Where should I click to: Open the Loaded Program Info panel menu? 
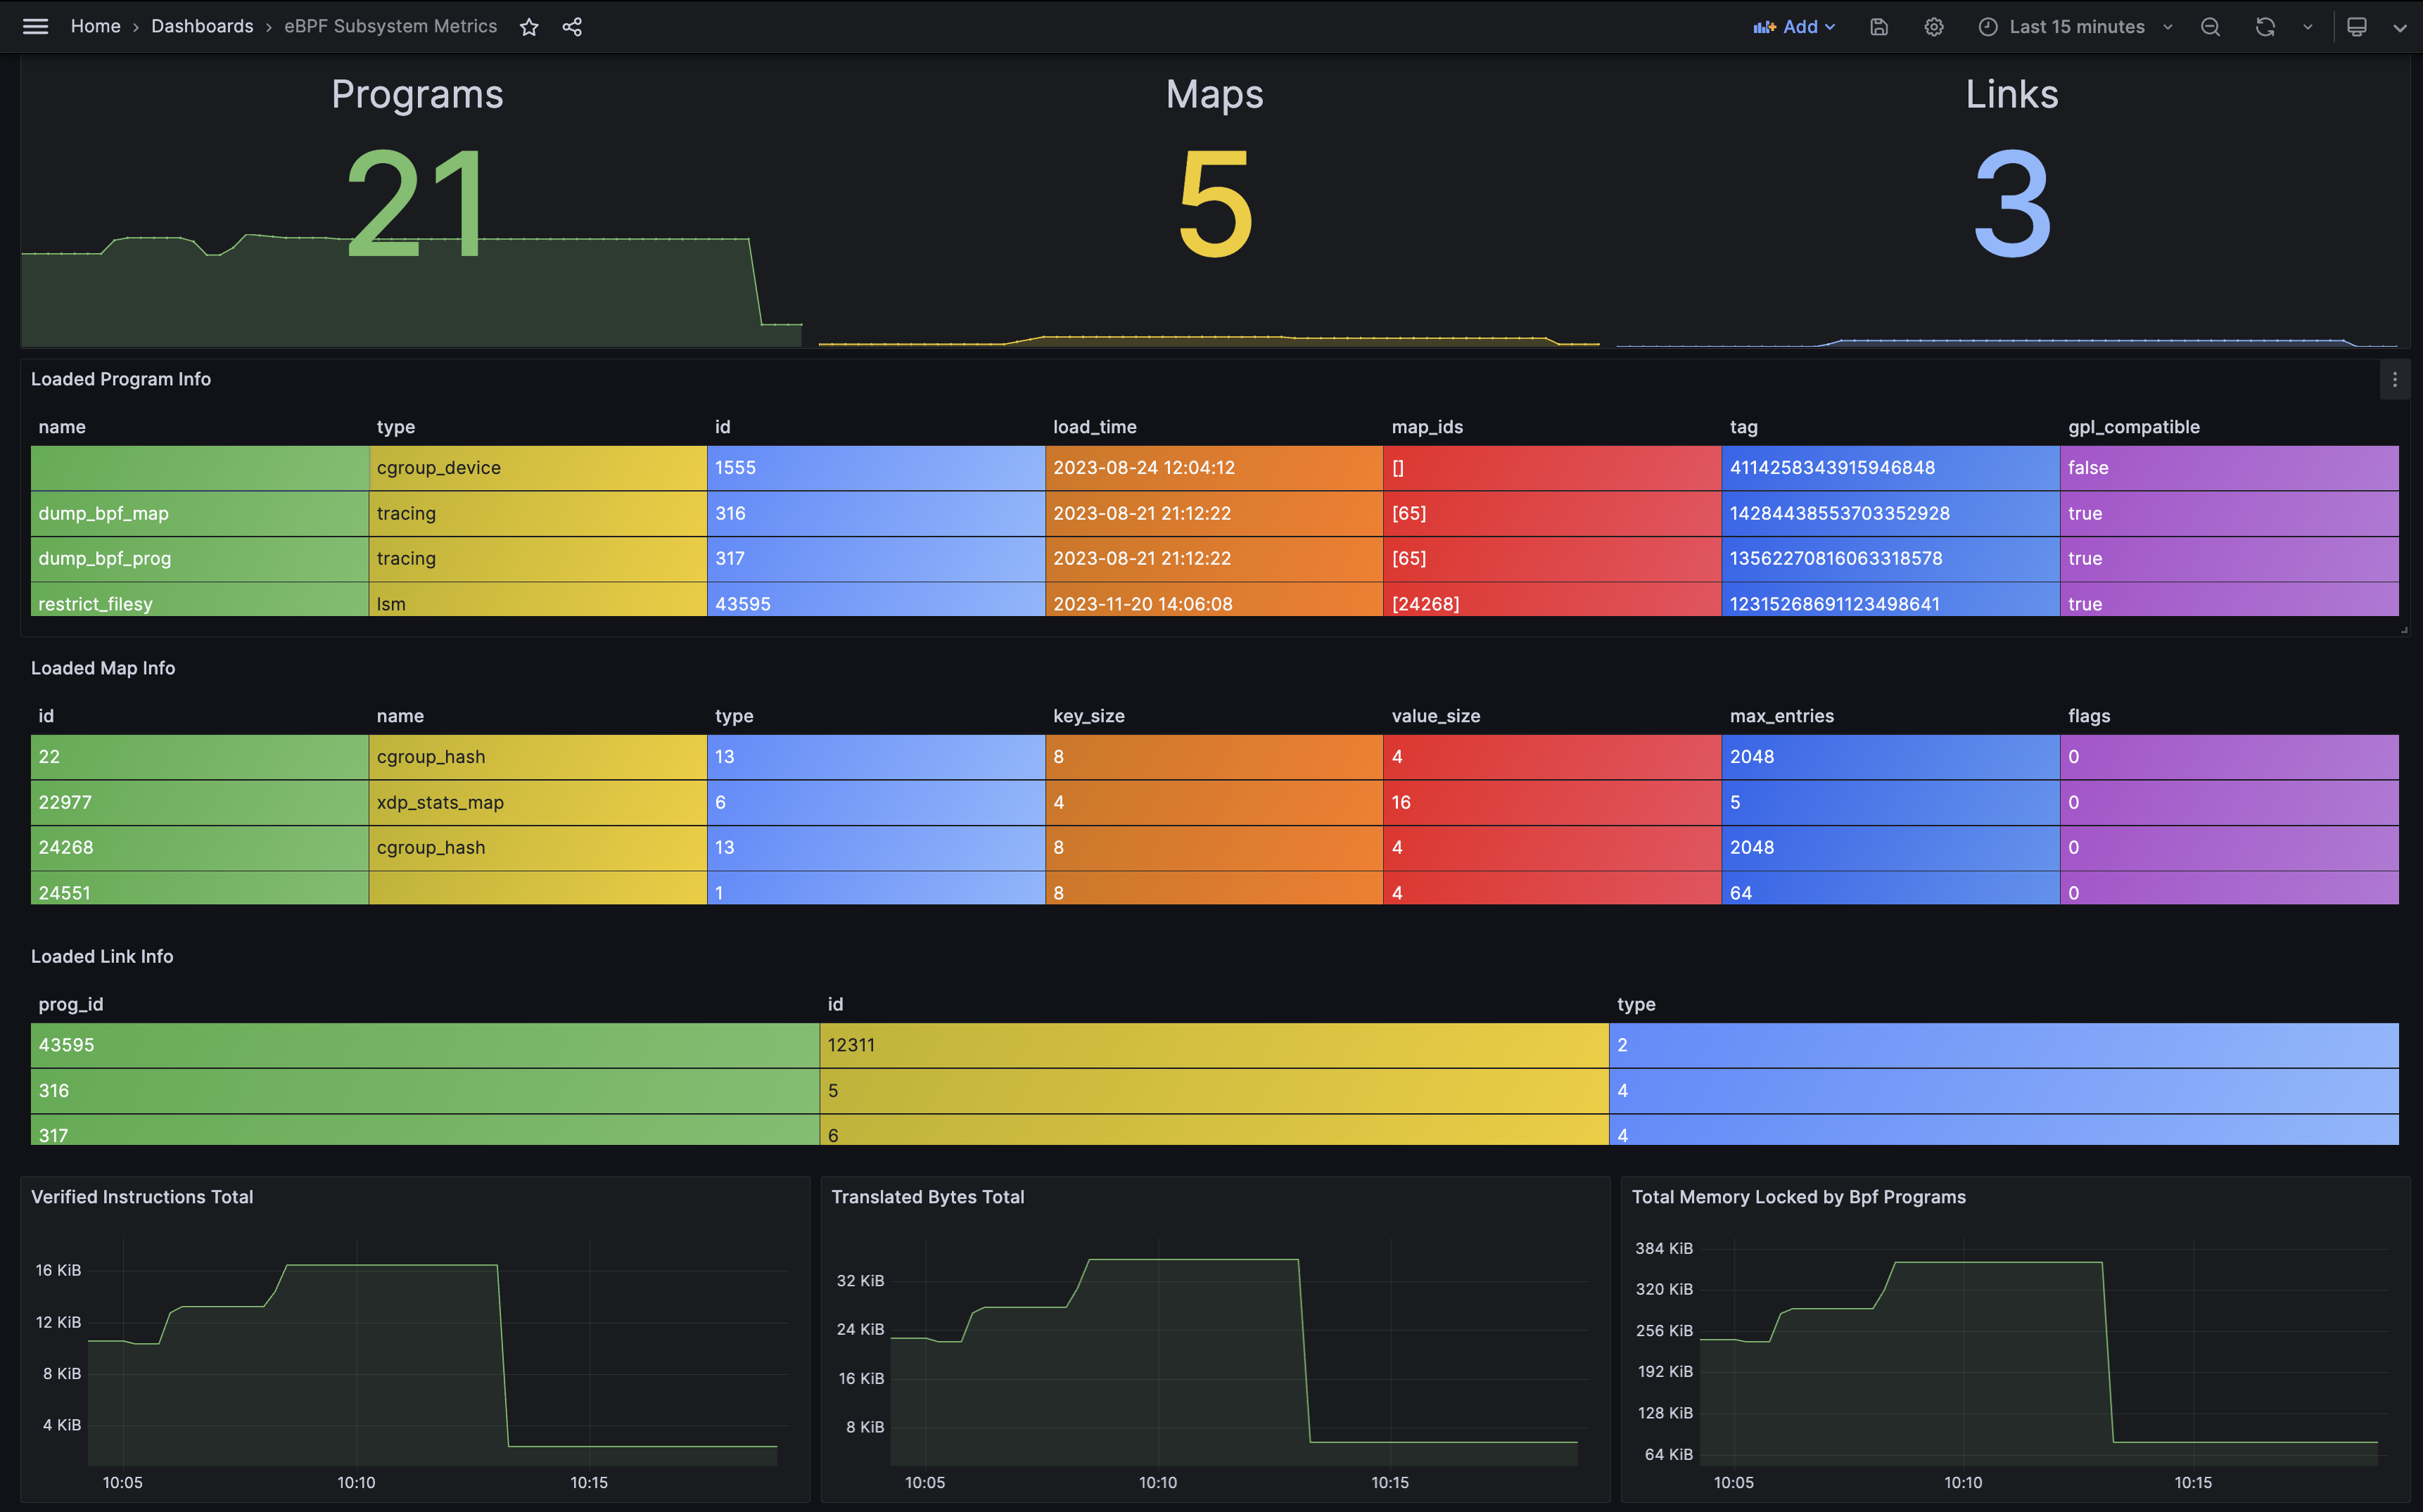[x=2395, y=380]
